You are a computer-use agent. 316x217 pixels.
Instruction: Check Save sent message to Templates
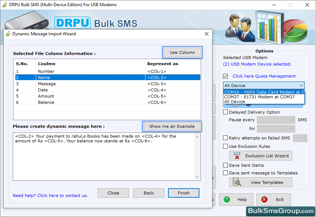coord(225,173)
